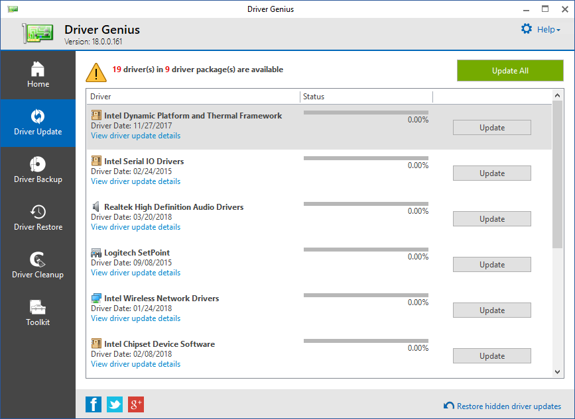Click the settings gear icon

527,29
